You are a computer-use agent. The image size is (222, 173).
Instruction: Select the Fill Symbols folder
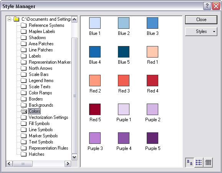point(39,124)
